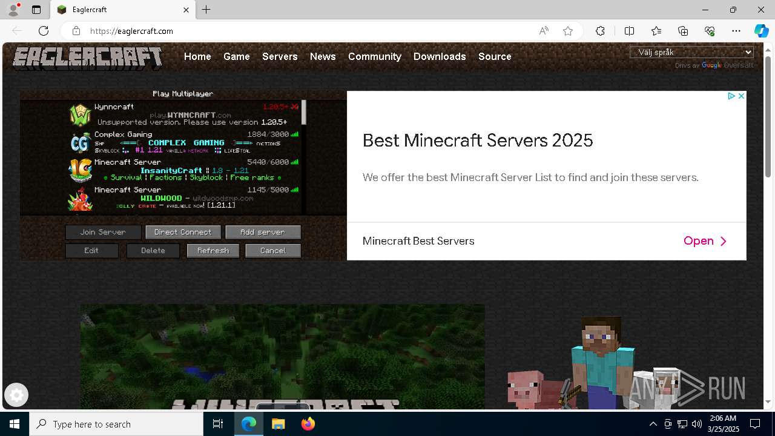Close the Eaglercraft tab
The width and height of the screenshot is (775, 436).
tap(186, 10)
